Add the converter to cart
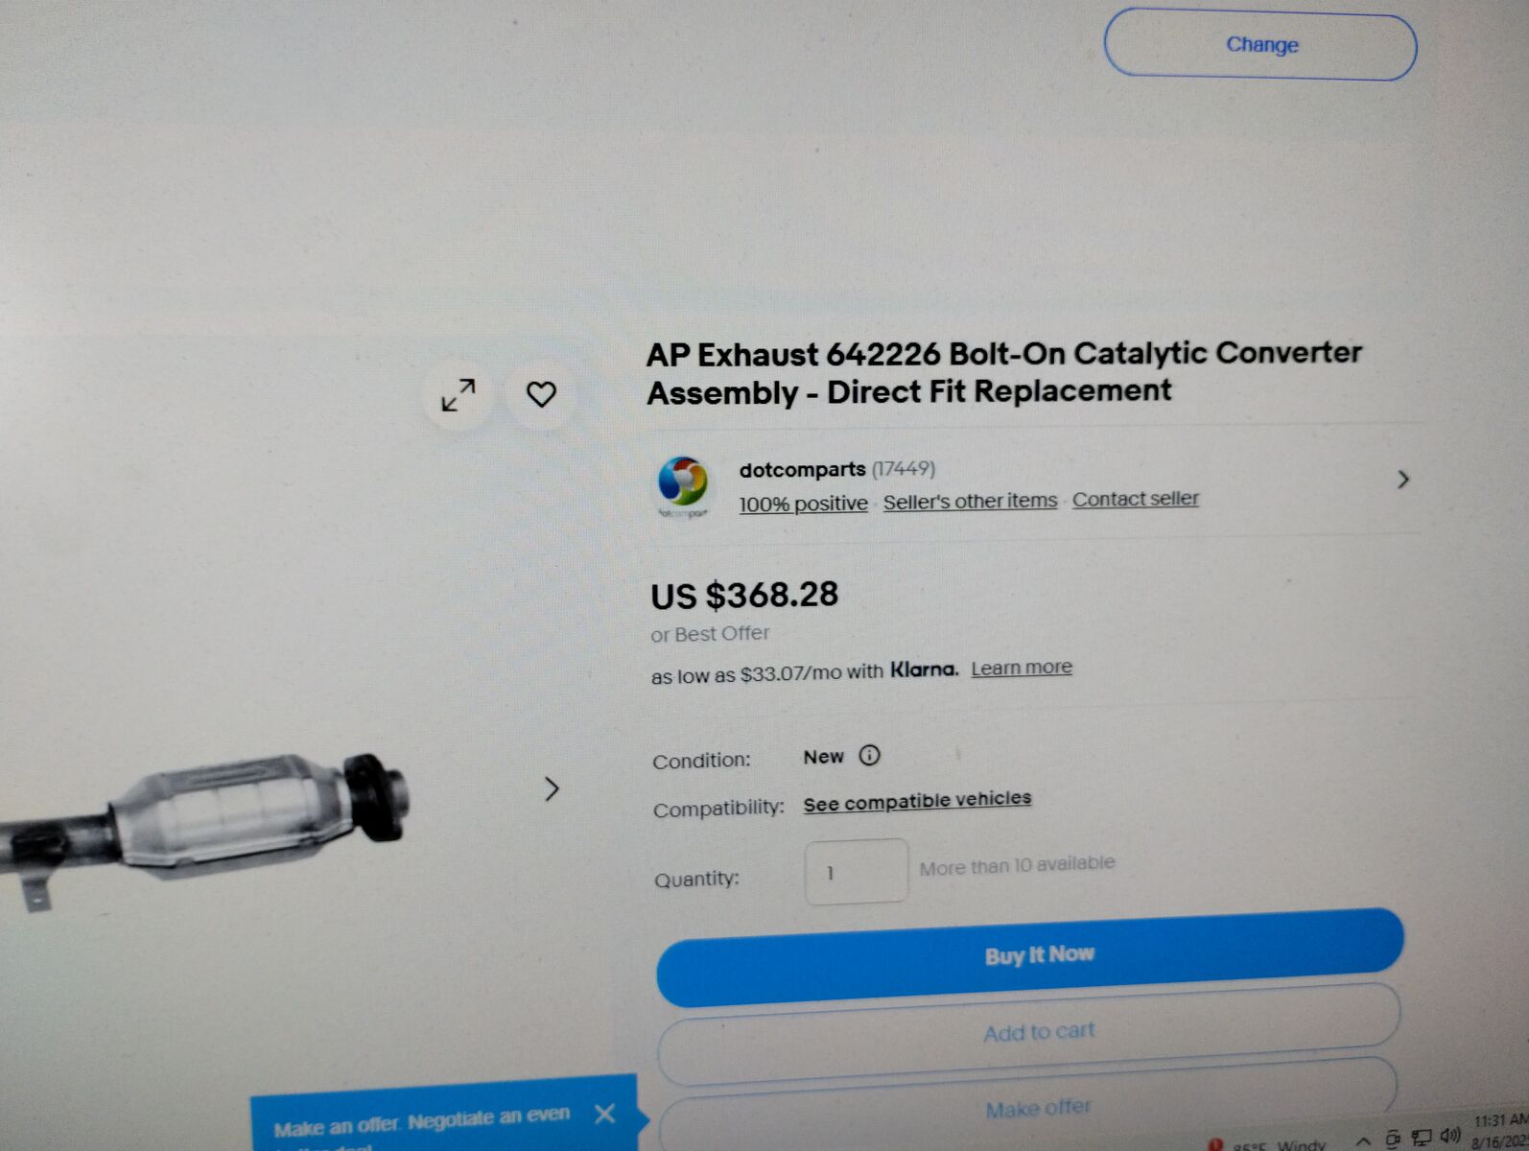 tap(1029, 1032)
